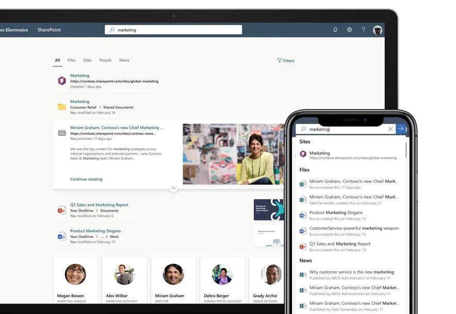This screenshot has width=456, height=314.
Task: Click the Marketing site hexagon icon
Action: [62, 81]
